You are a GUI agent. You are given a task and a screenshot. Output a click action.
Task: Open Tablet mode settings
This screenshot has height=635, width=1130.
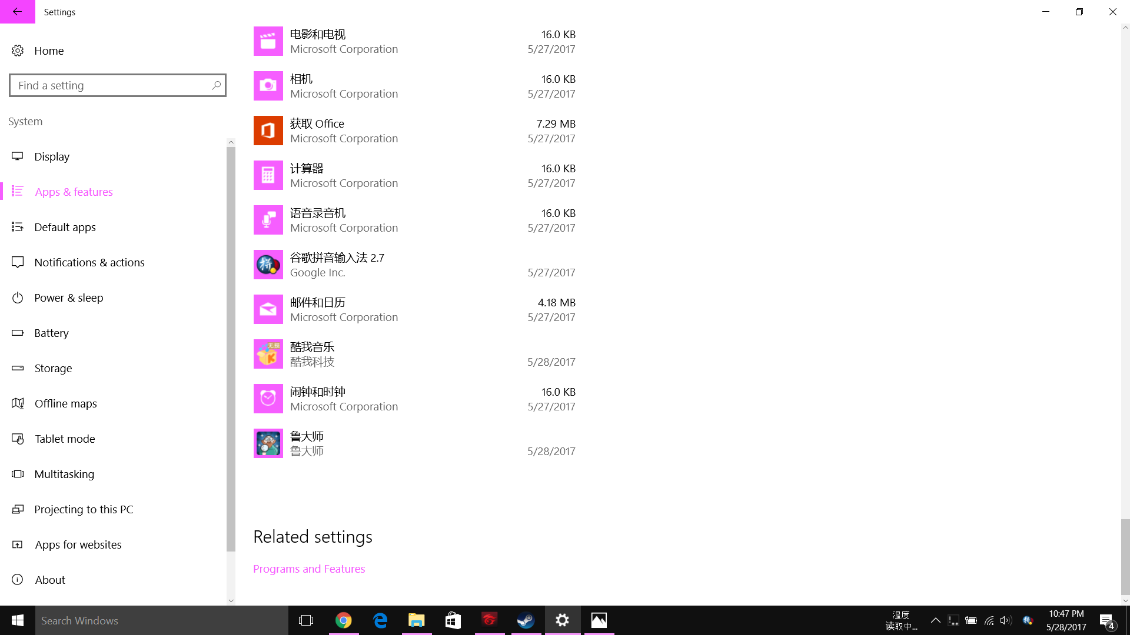(x=113, y=439)
